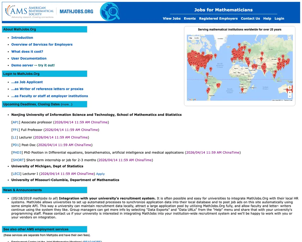Click the About MathJobs.Org section header
The width and height of the screenshot is (302, 242).
44,29
